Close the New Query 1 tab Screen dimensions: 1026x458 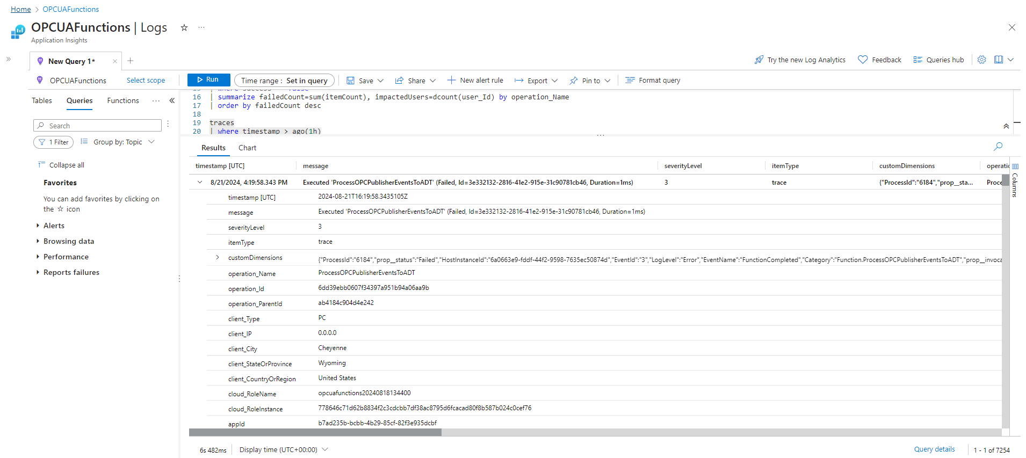[x=114, y=61]
